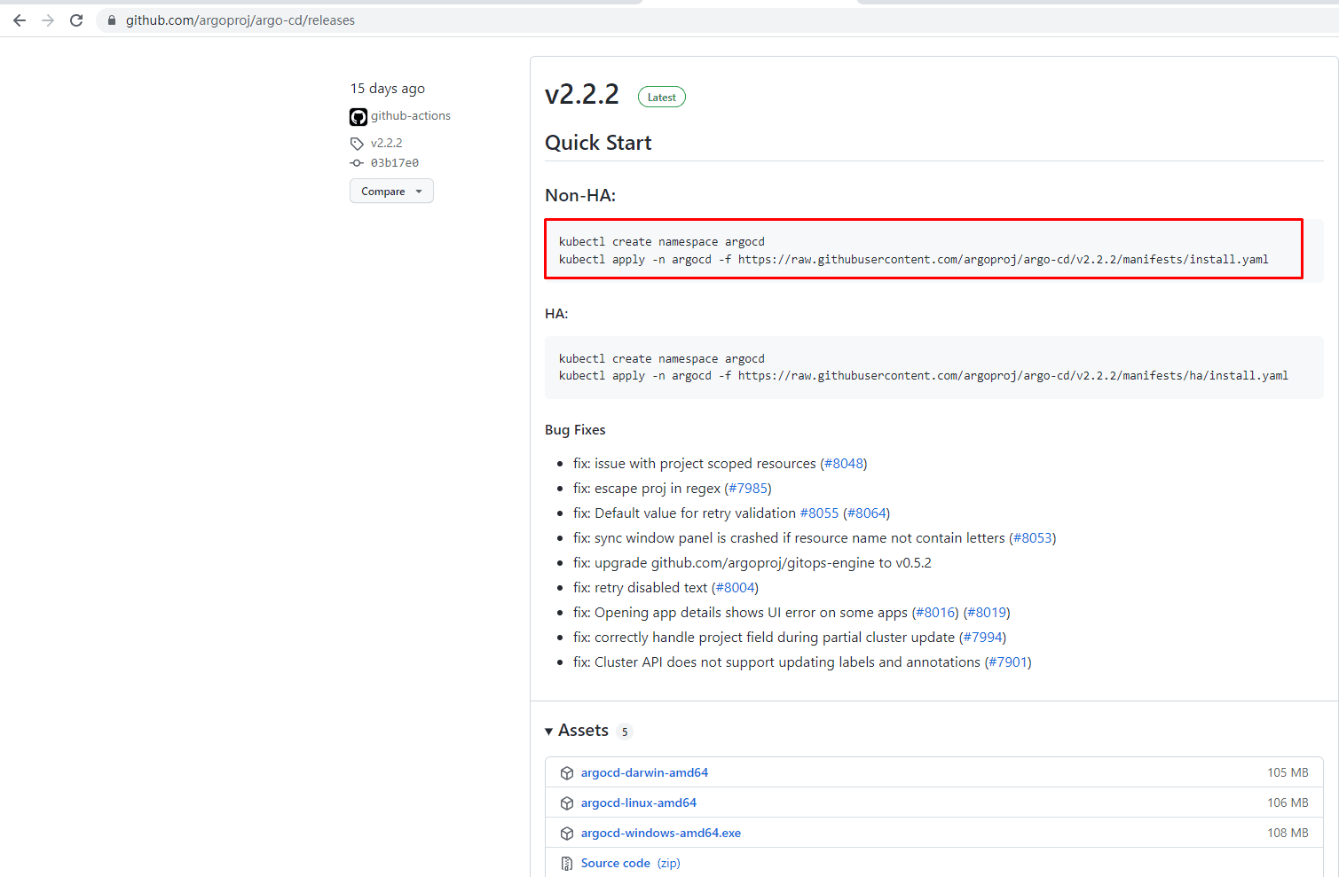The width and height of the screenshot is (1339, 877).
Task: Click the Quick Start heading
Action: tap(598, 143)
